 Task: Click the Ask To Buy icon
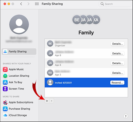5,82
